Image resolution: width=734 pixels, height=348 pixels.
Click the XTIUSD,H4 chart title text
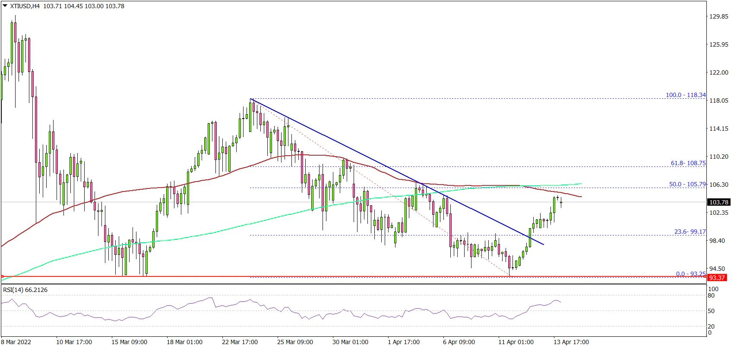[x=25, y=6]
